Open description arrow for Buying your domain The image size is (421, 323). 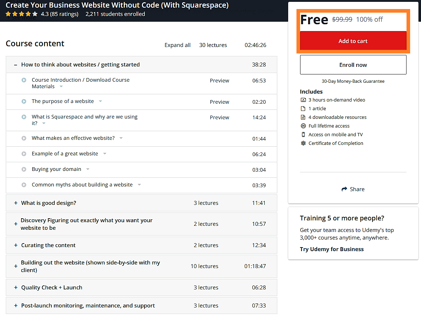(88, 169)
